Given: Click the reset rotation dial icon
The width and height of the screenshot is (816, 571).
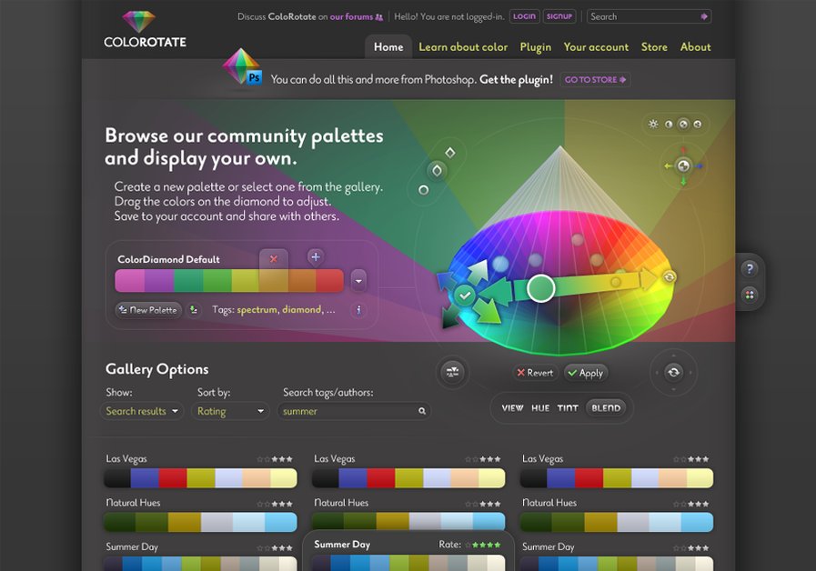Looking at the screenshot, I should [673, 373].
